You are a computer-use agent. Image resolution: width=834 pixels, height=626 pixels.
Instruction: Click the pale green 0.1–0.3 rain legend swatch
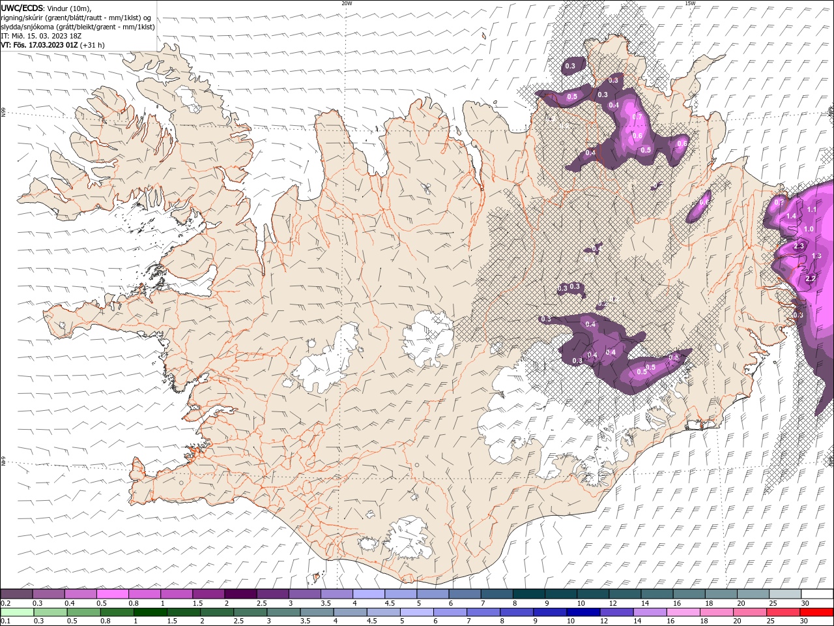17,612
